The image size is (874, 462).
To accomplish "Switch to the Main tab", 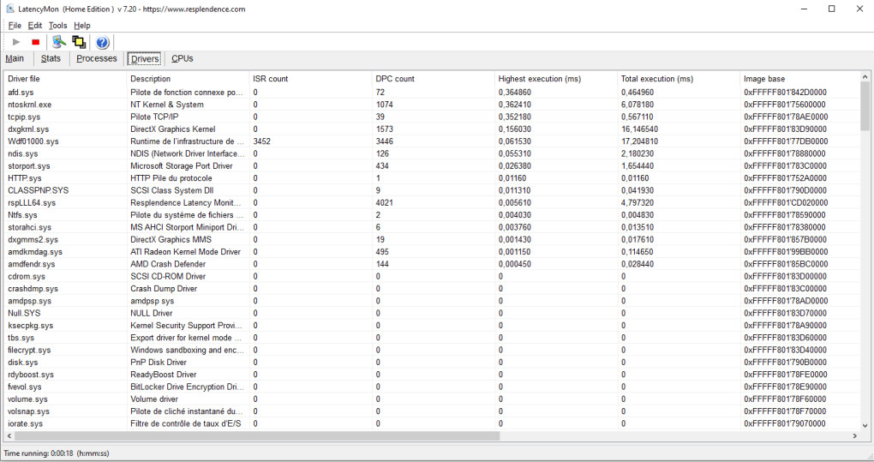I will tap(15, 58).
